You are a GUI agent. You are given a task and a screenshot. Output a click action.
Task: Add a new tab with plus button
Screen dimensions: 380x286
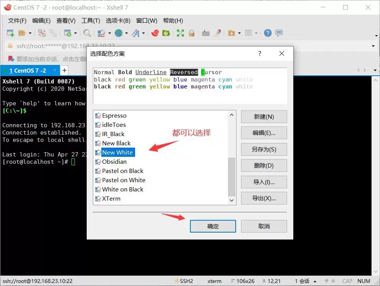coord(64,70)
